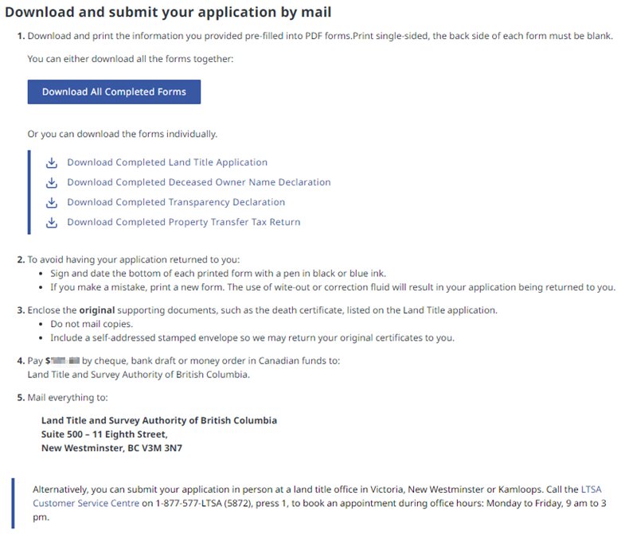Open Download Completed Property Transfer Tax Return link
Screen dimensions: 621x534
coord(183,222)
